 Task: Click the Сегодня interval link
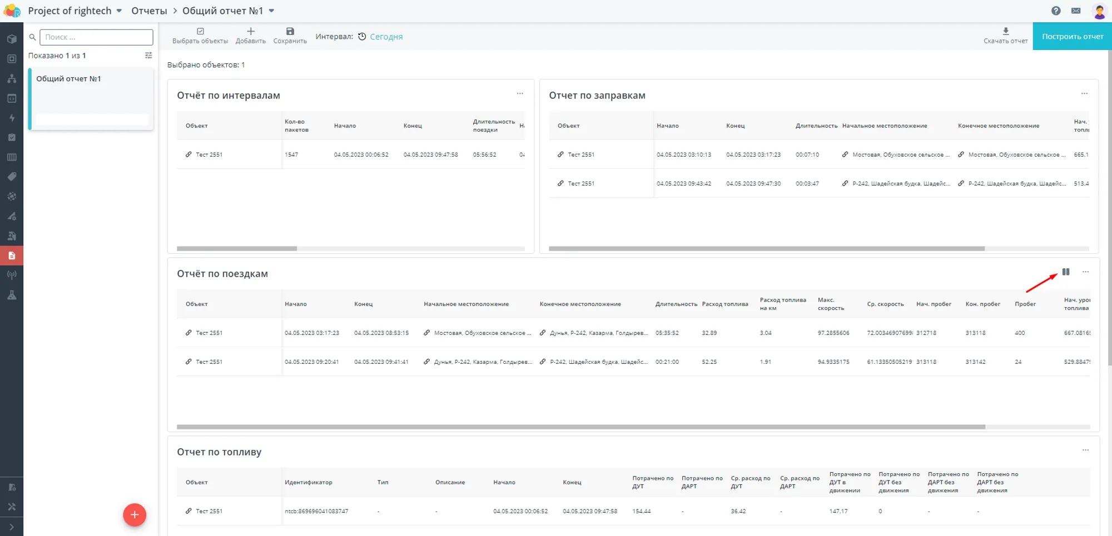coord(386,37)
